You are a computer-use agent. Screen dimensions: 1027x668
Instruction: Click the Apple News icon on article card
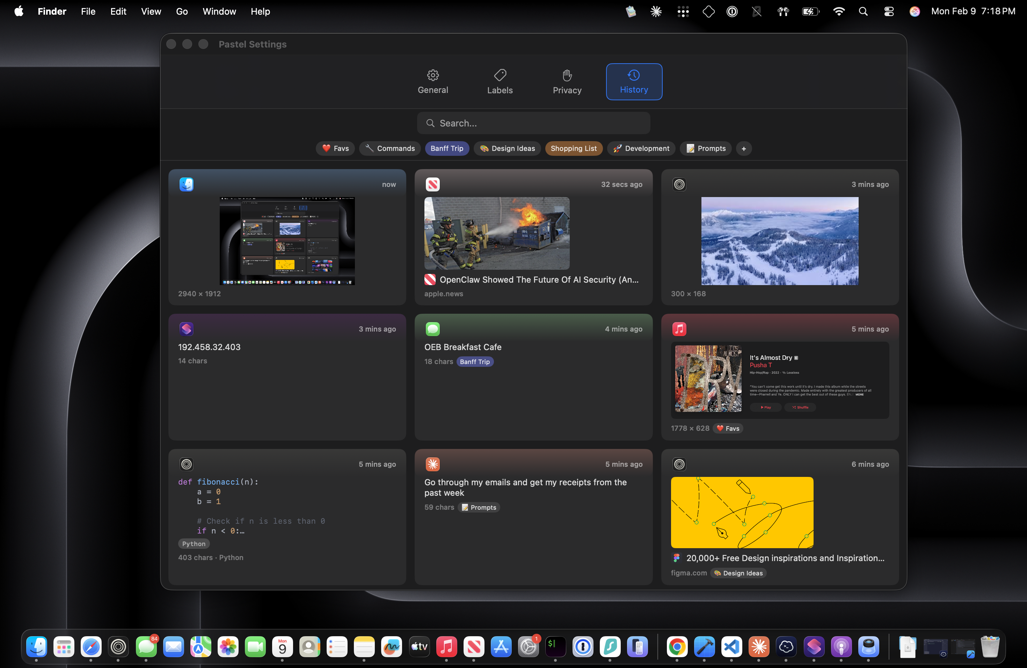(432, 184)
